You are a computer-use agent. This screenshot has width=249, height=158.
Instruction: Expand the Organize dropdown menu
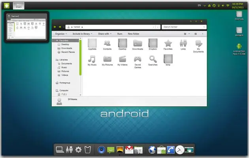61,34
